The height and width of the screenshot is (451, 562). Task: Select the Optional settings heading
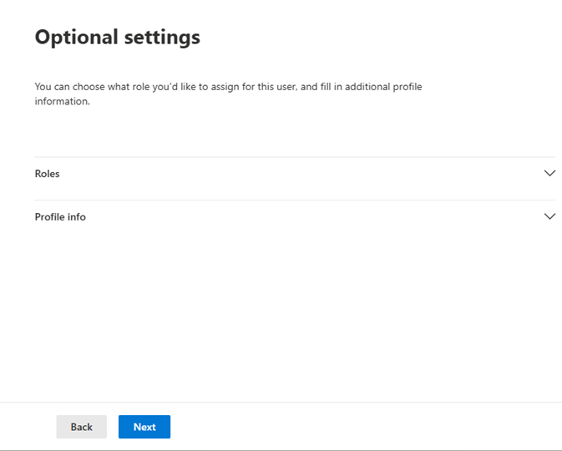click(x=118, y=38)
